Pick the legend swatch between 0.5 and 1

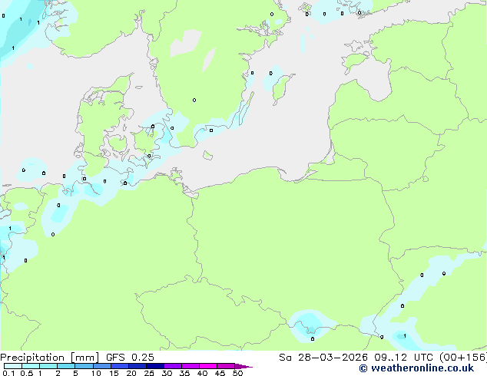(x=31, y=366)
